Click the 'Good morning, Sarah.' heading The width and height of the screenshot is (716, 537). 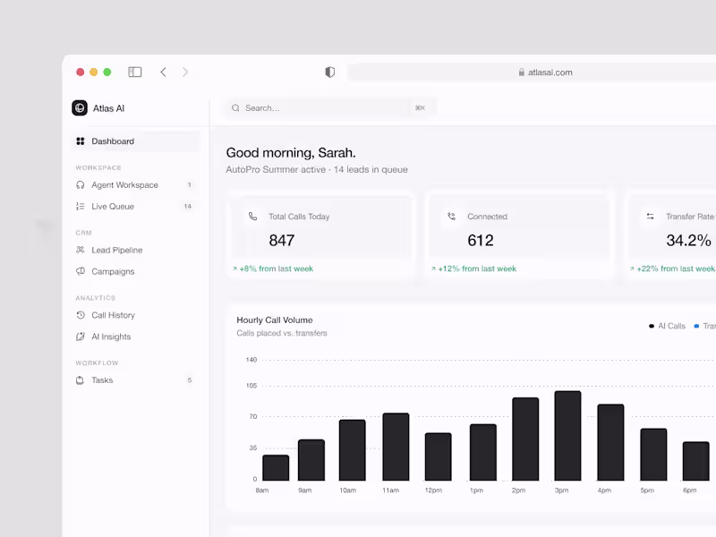point(291,152)
